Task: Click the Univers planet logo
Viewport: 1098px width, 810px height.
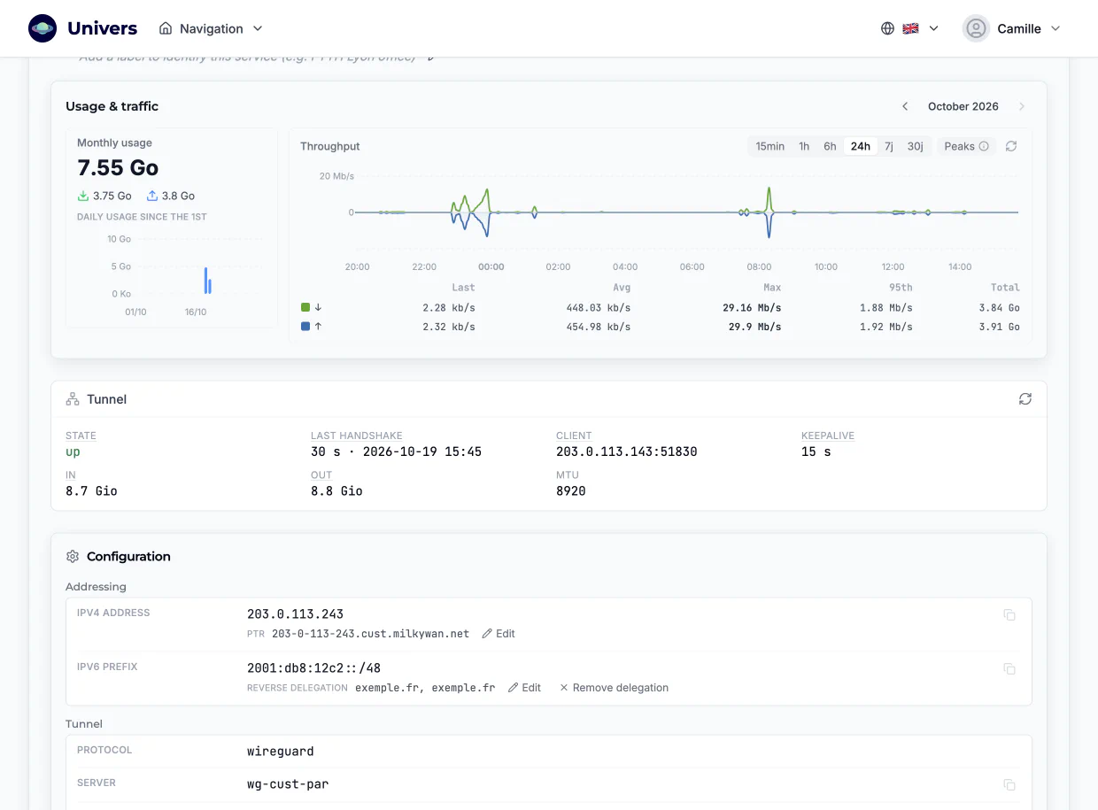Action: [43, 28]
